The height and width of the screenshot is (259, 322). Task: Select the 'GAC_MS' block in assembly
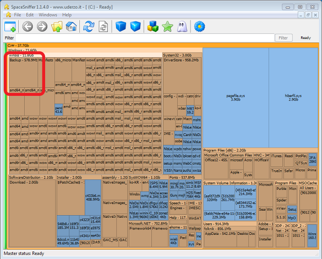(110, 242)
